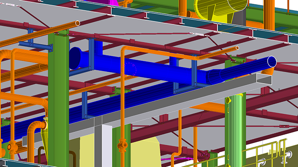Select the blue reducer cone on duct
The width and height of the screenshot is (298, 167).
[216, 76]
